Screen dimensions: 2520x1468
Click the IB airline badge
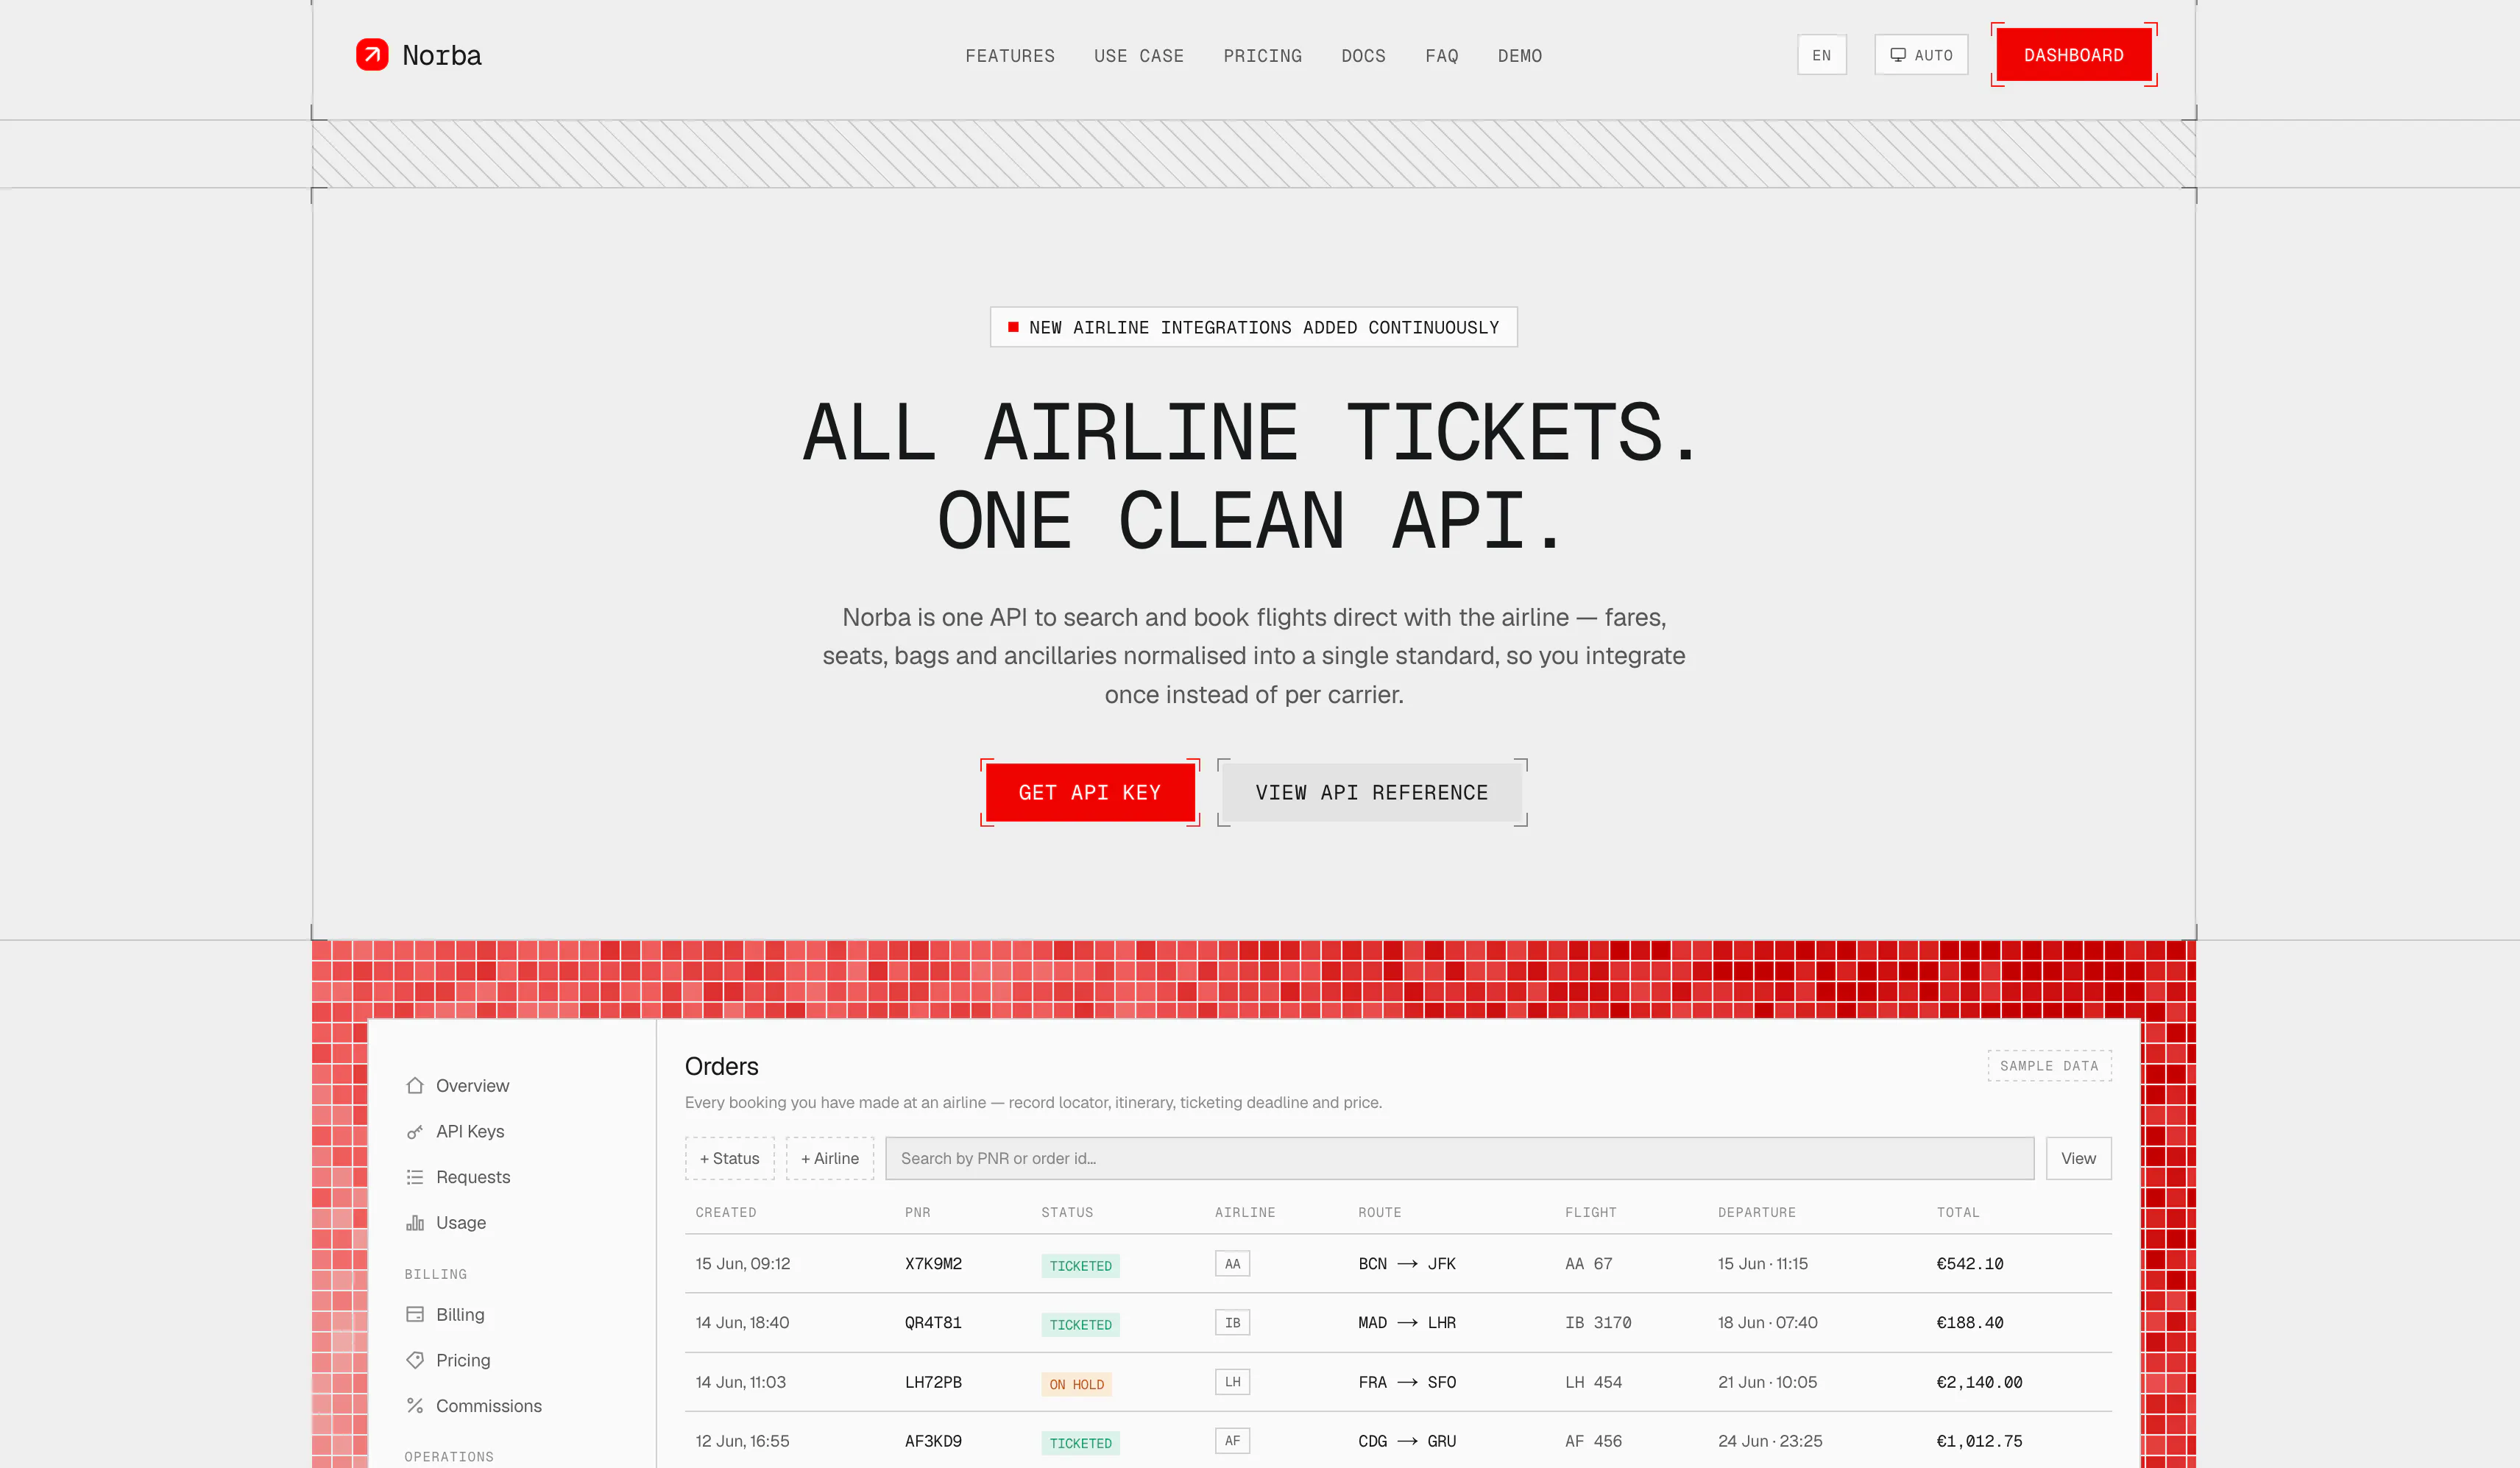pyautogui.click(x=1232, y=1322)
